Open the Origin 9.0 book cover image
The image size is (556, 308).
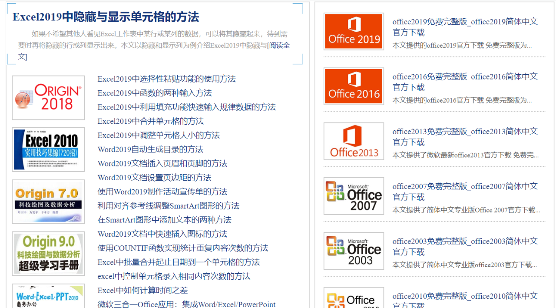pyautogui.click(x=48, y=254)
